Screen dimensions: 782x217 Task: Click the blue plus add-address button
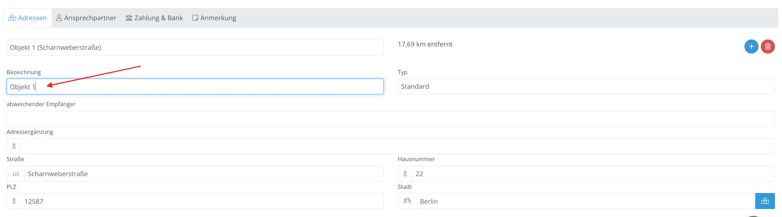point(751,47)
